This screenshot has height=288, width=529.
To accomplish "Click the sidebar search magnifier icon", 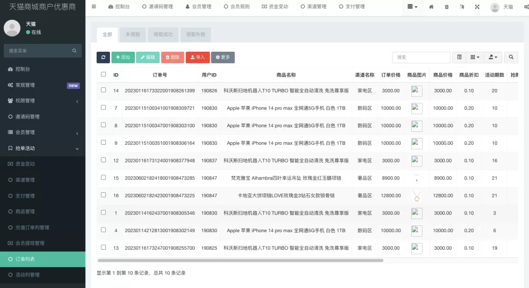I will point(74,51).
